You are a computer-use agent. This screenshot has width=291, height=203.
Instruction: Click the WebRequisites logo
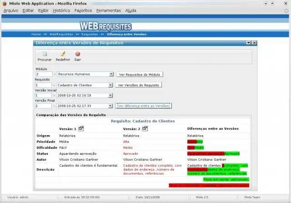(x=106, y=26)
